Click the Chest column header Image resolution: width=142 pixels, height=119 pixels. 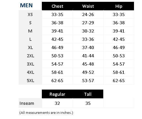point(57,6)
